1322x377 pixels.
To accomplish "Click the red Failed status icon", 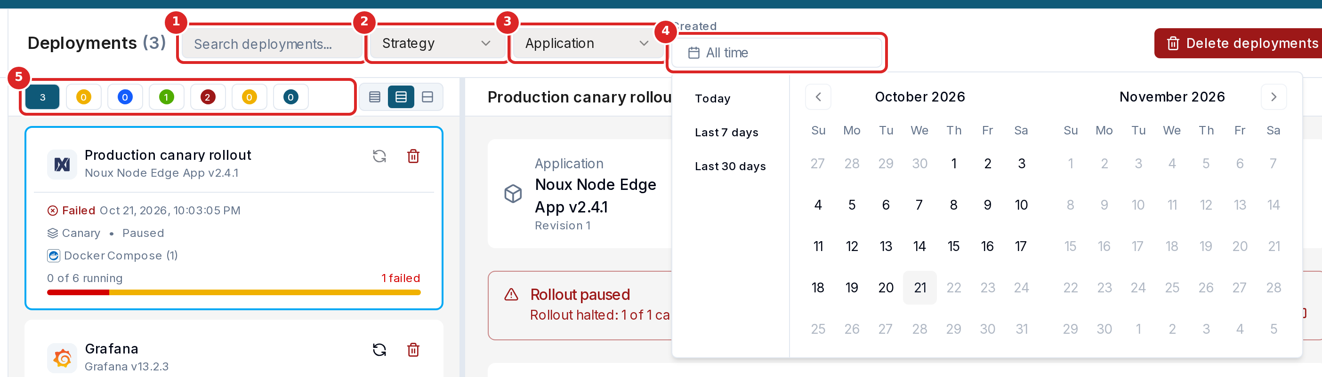I will click(52, 211).
